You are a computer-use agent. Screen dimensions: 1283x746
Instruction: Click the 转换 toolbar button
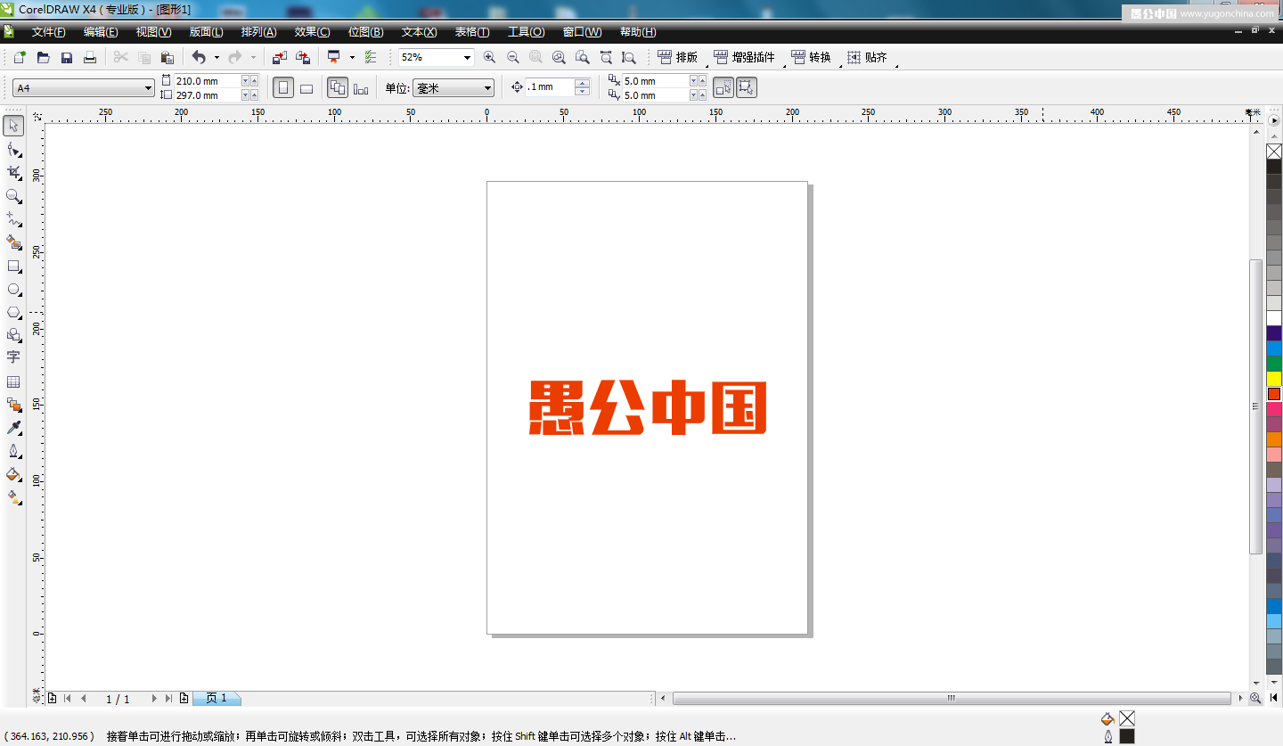pyautogui.click(x=811, y=57)
